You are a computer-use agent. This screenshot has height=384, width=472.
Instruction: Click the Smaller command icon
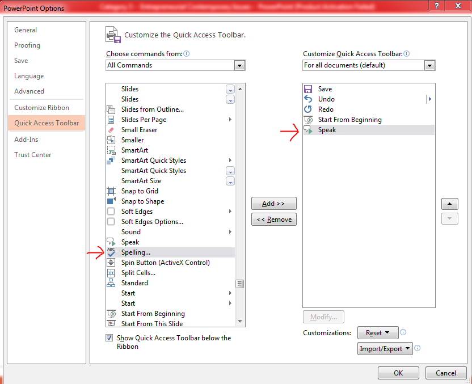111,140
